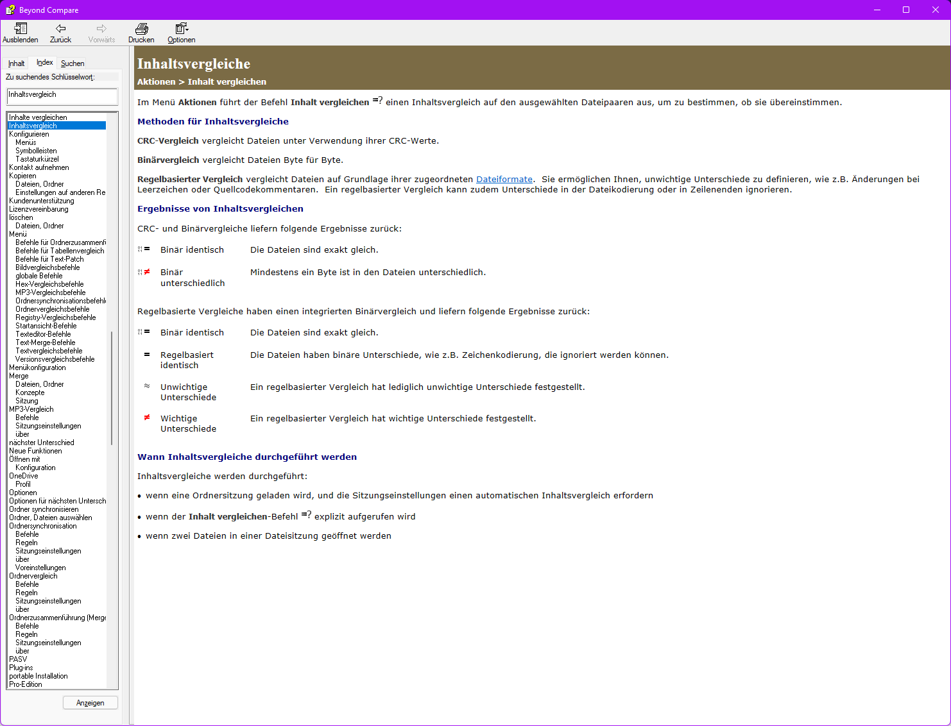The image size is (951, 726).
Task: Select 'Kundenunterstützung' index entry
Action: click(42, 201)
